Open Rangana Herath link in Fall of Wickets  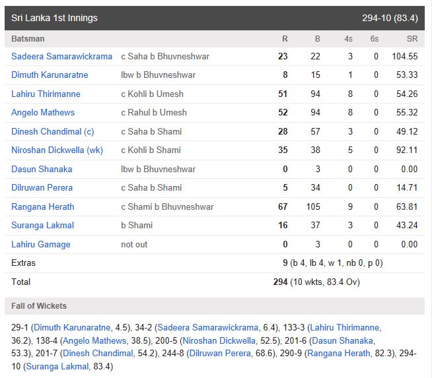[339, 353]
